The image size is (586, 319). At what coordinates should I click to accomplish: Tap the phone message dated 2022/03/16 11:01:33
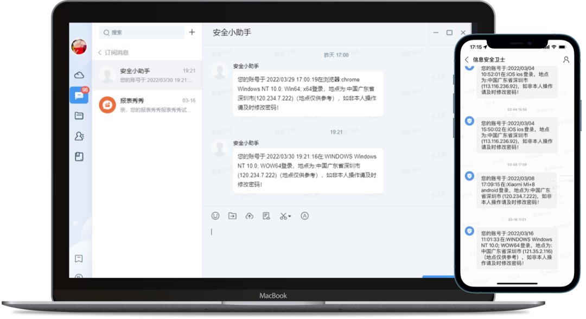click(517, 248)
